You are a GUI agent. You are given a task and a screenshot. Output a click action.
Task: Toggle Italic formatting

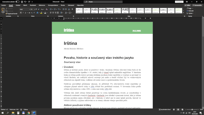(x=23, y=13)
